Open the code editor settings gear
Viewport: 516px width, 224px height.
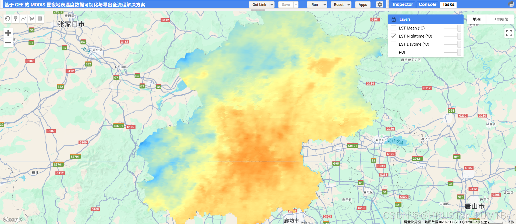[x=380, y=5]
